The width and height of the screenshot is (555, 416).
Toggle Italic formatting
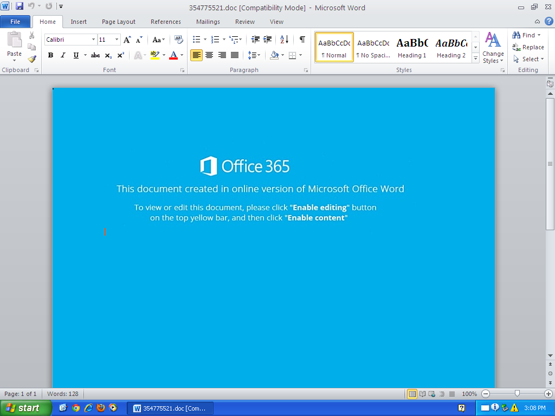pyautogui.click(x=63, y=55)
